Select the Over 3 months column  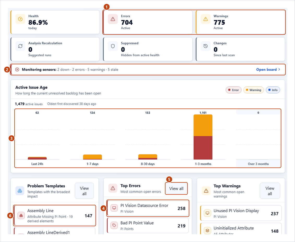(258, 138)
